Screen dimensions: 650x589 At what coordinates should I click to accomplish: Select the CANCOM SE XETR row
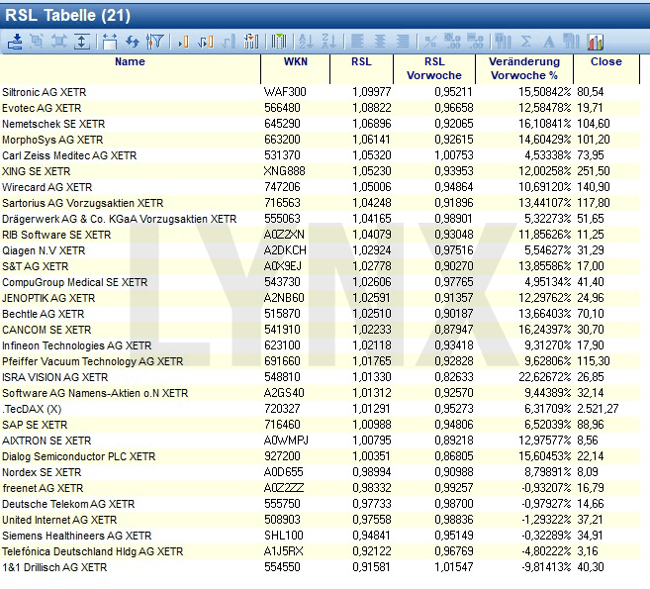[320, 330]
